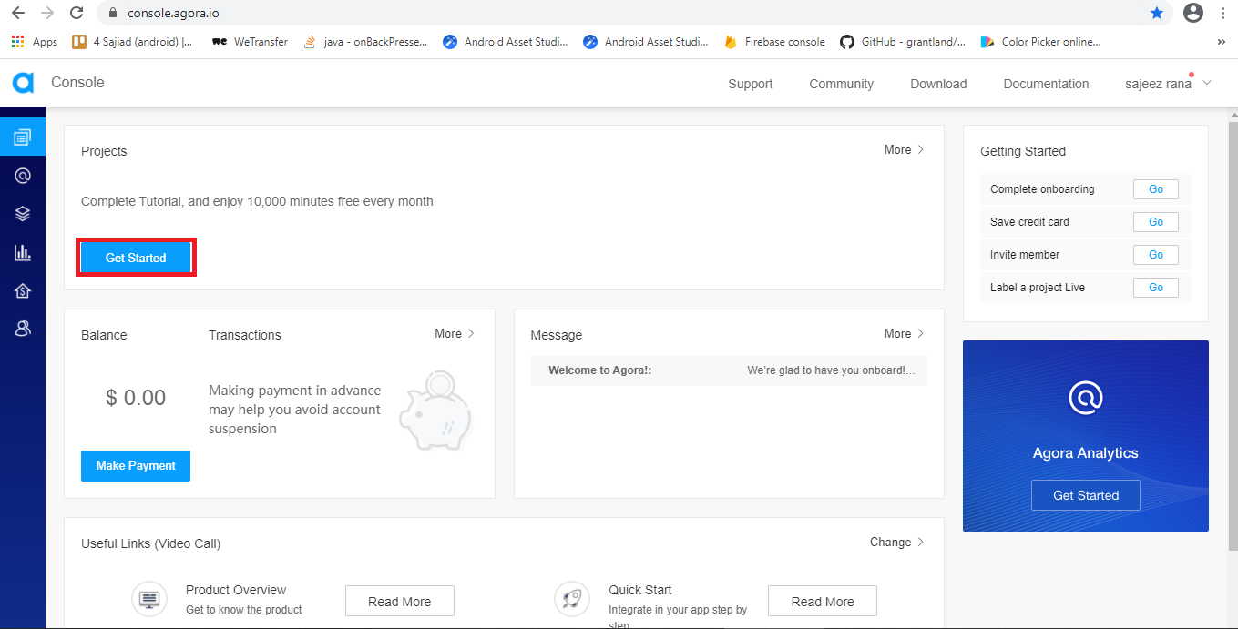Expand More in the Message panel
This screenshot has height=629, width=1238.
coord(904,334)
